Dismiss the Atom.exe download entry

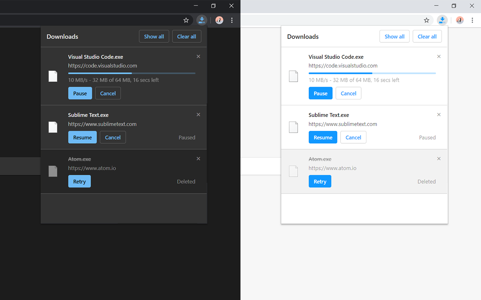pyautogui.click(x=198, y=159)
